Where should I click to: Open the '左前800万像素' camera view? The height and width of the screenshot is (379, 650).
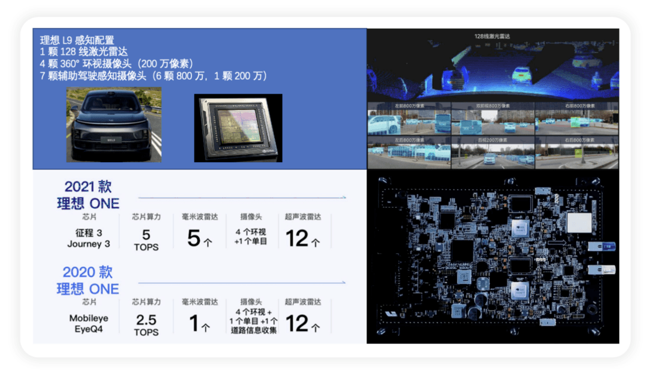click(409, 119)
